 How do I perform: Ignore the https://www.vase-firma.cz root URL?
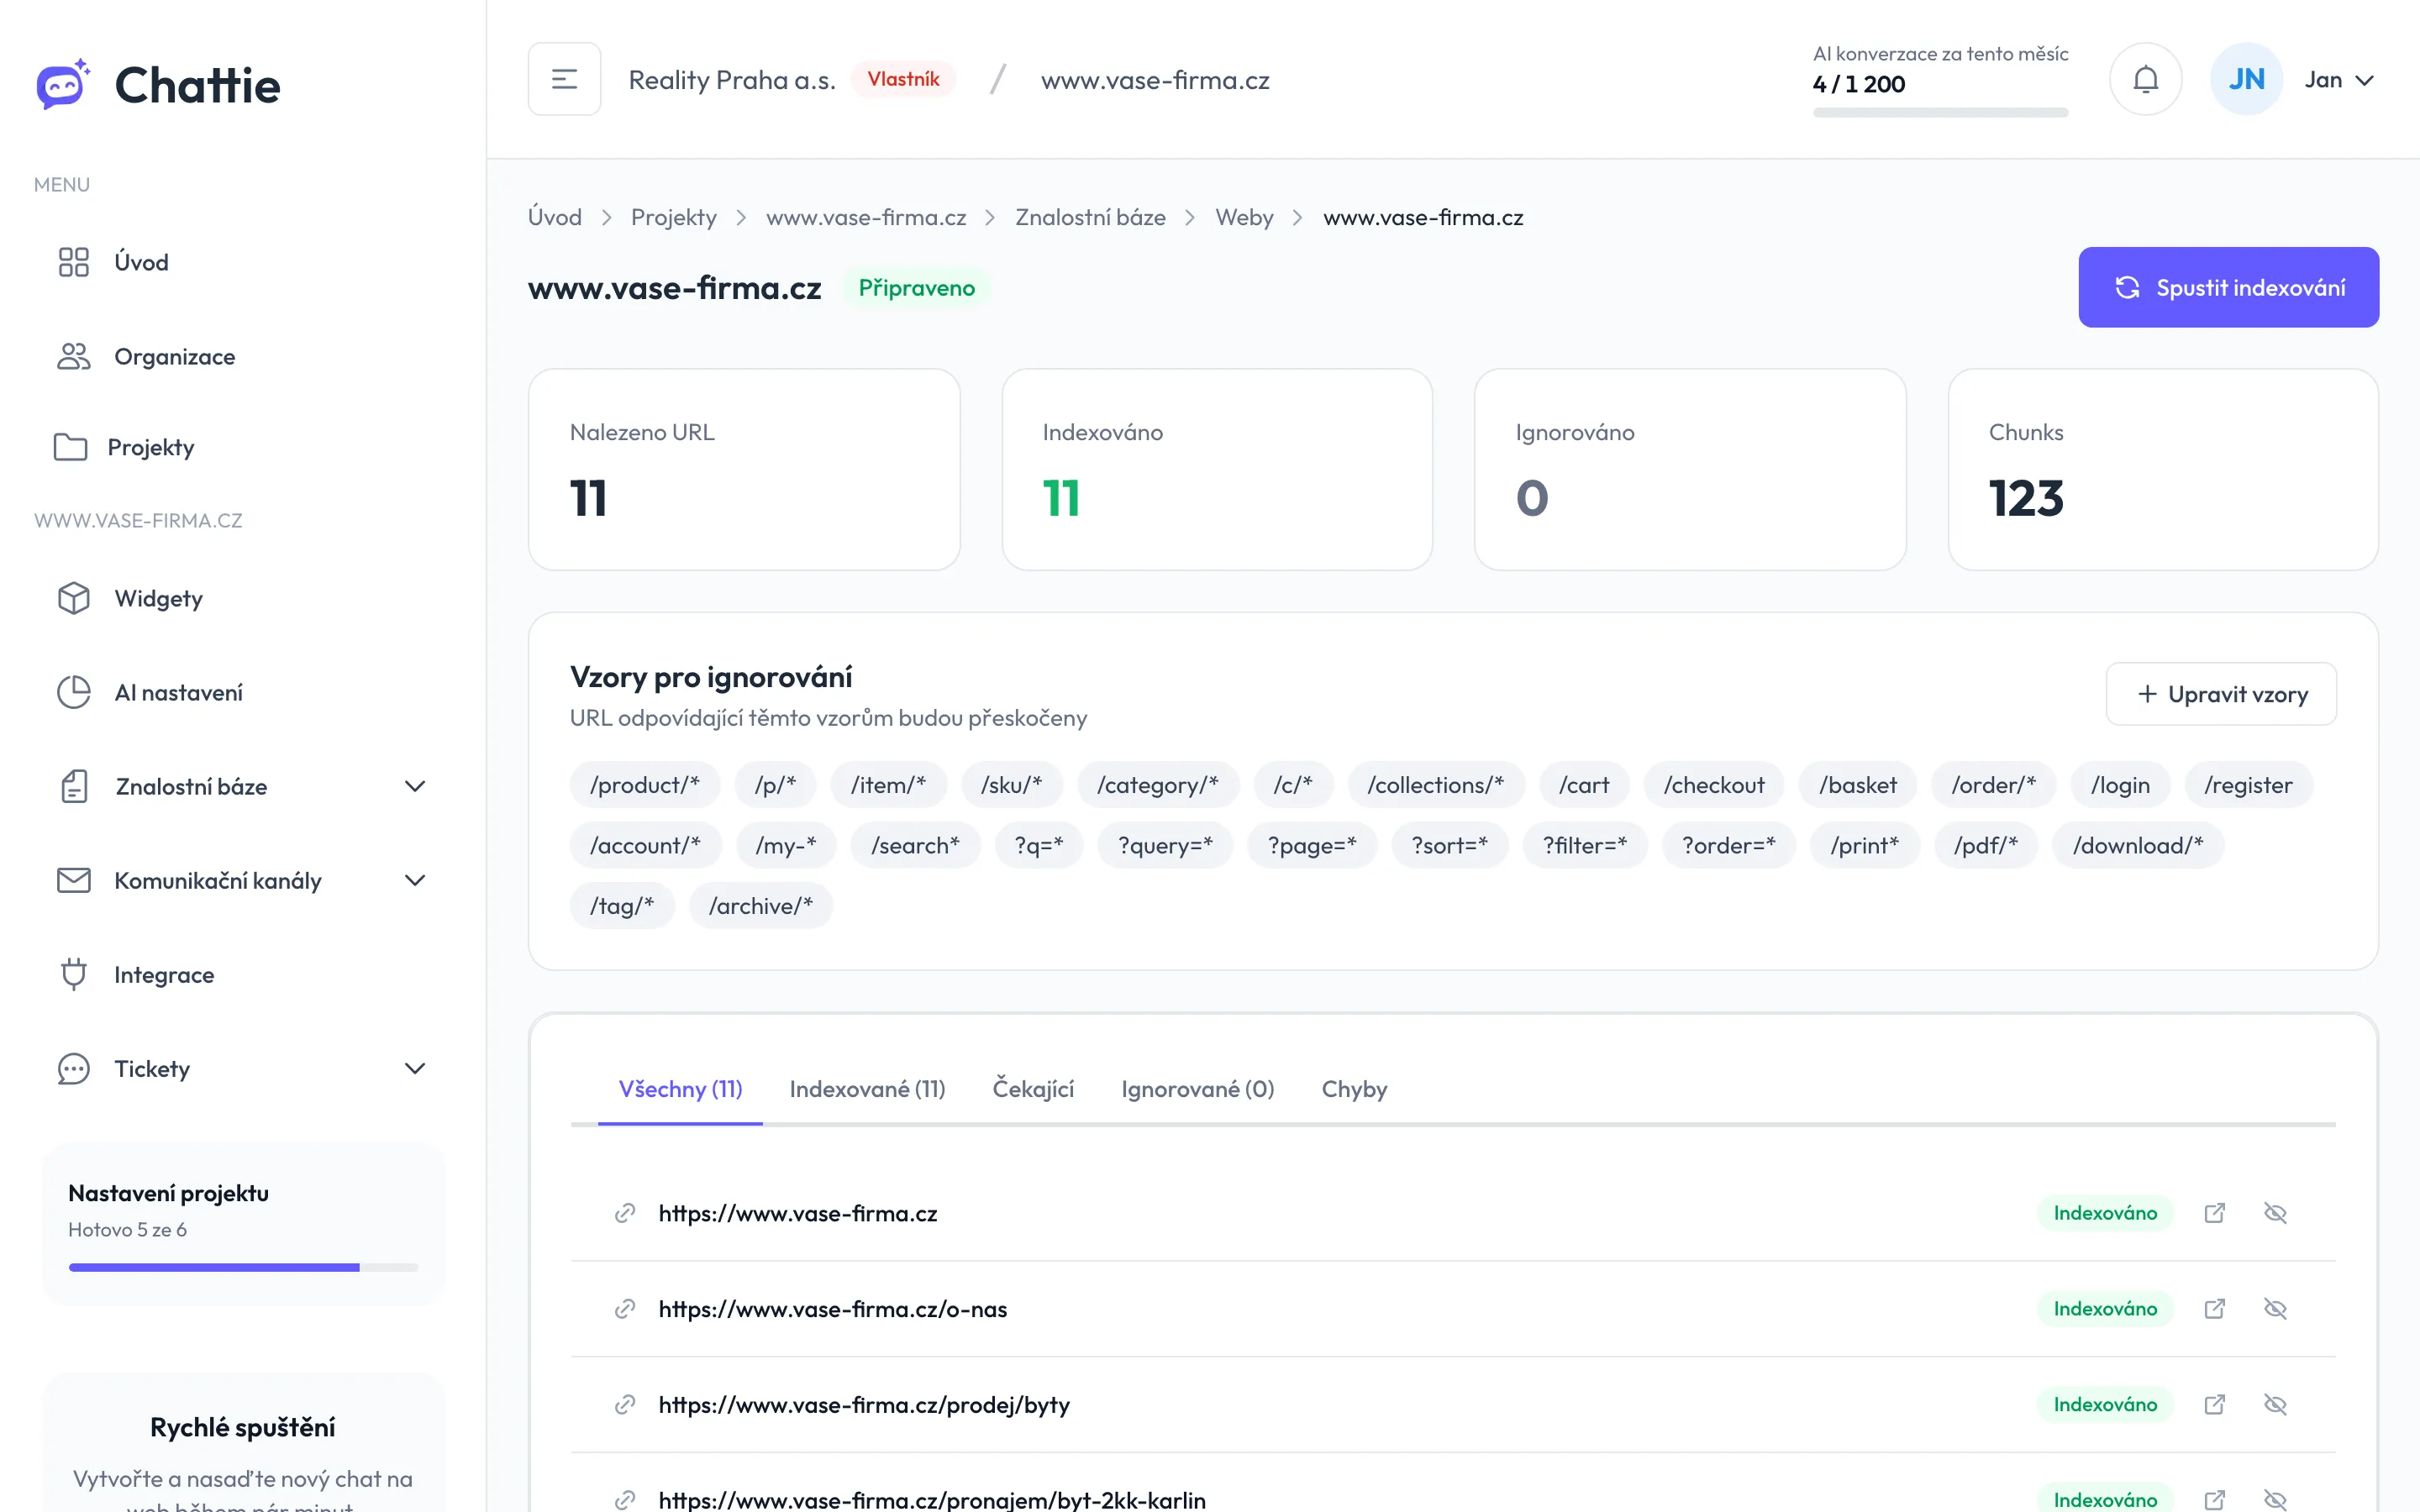(x=2275, y=1212)
